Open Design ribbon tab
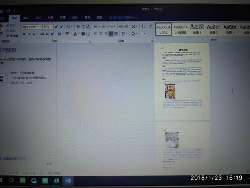Viewport: 250px width, 188px height. [38, 18]
